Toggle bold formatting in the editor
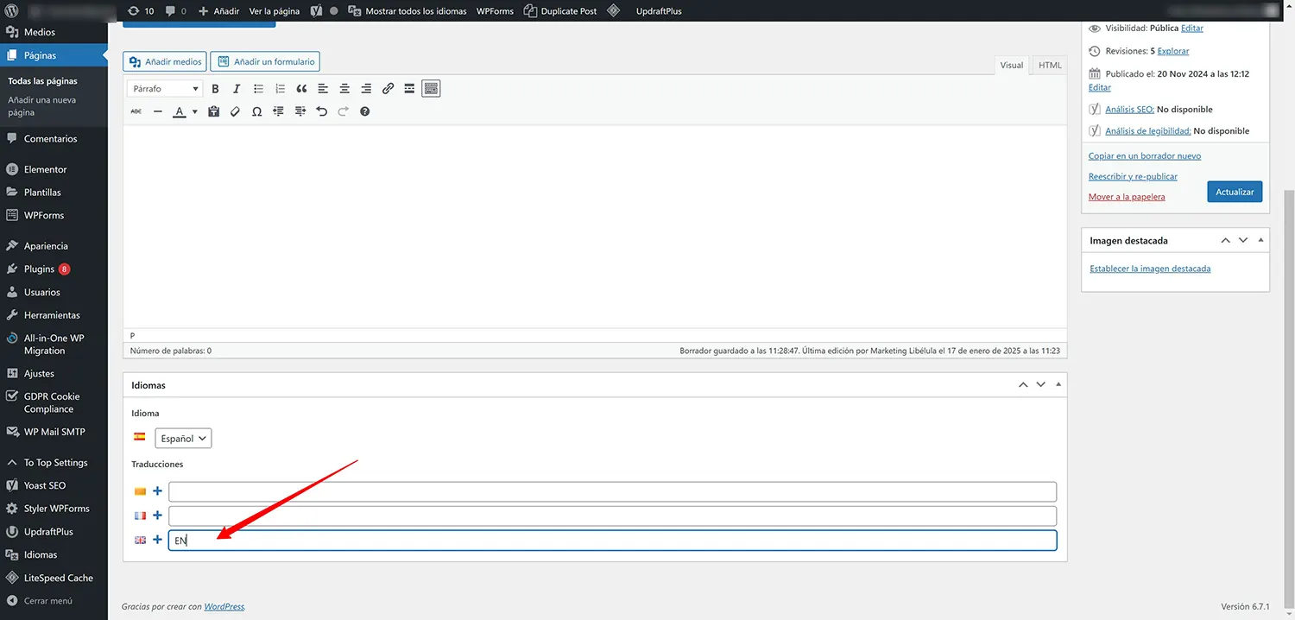Screen dimensions: 1295x620 point(215,89)
